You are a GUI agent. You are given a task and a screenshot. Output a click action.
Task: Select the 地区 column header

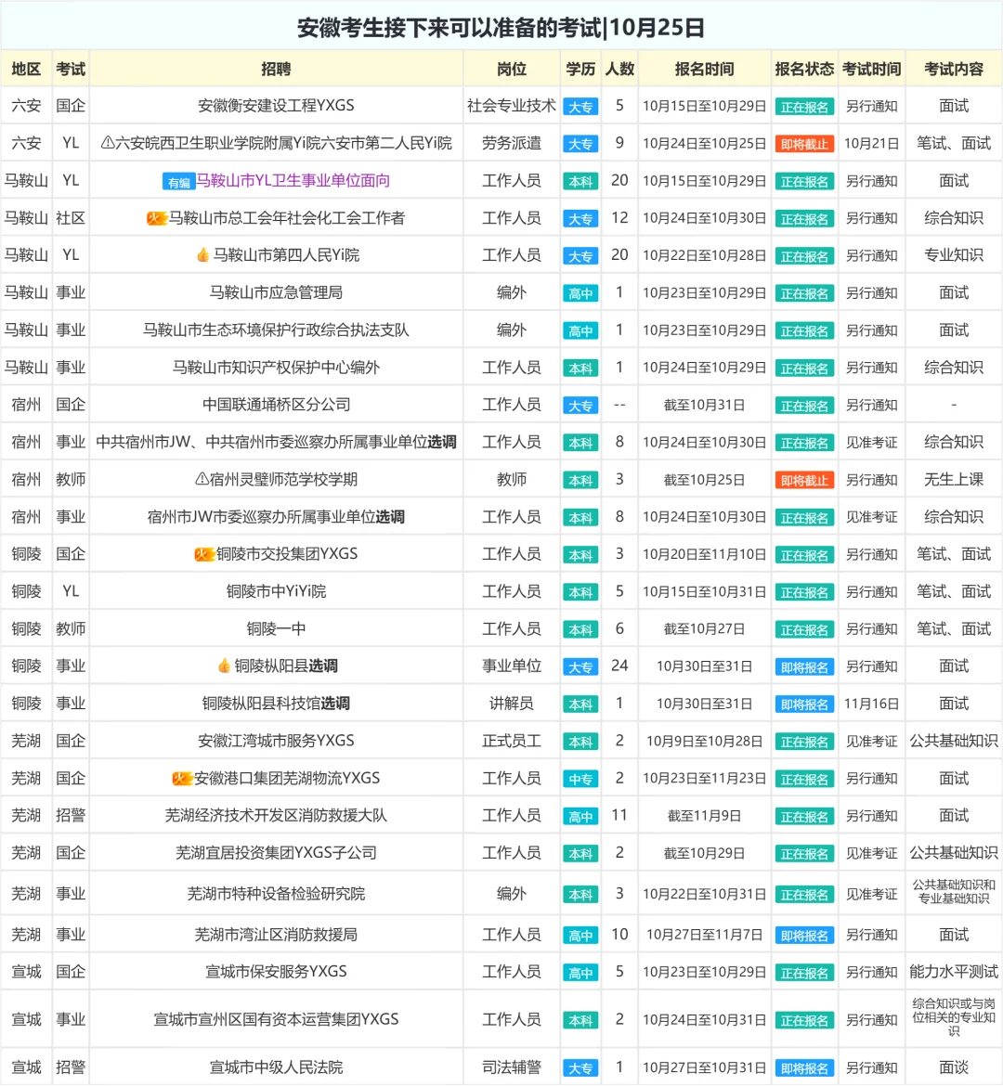click(x=26, y=68)
